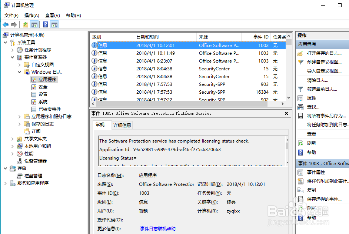Click the Back navigation arrow icon
Screen dimensions: 349x234
click(x=5, y=24)
